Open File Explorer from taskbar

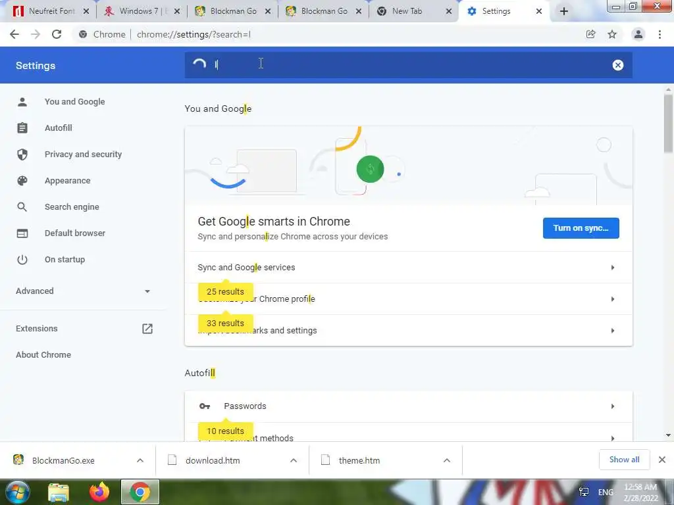pyautogui.click(x=59, y=492)
